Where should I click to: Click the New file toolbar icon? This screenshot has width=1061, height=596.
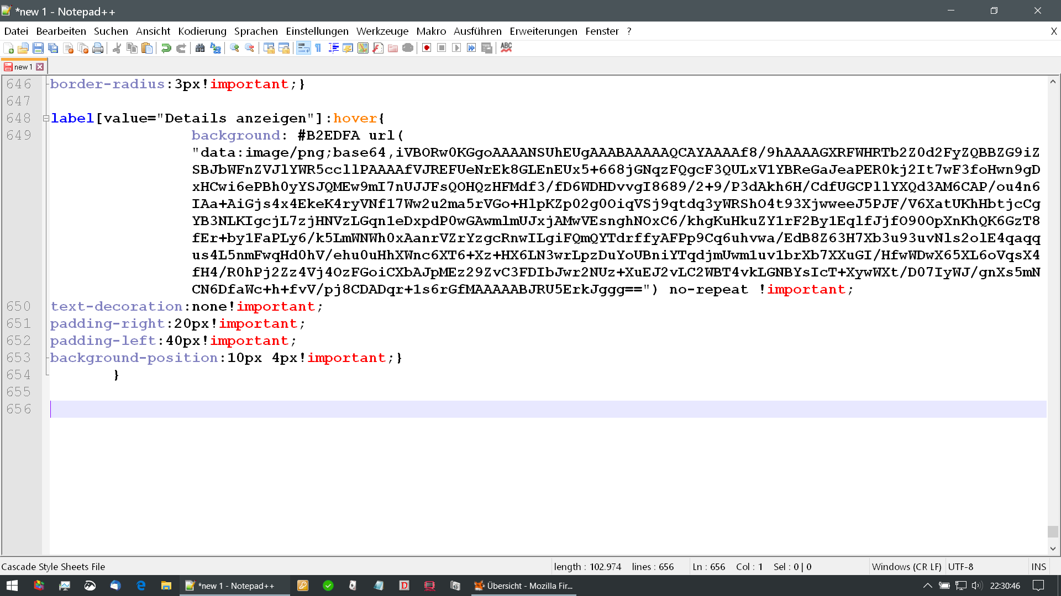8,49
